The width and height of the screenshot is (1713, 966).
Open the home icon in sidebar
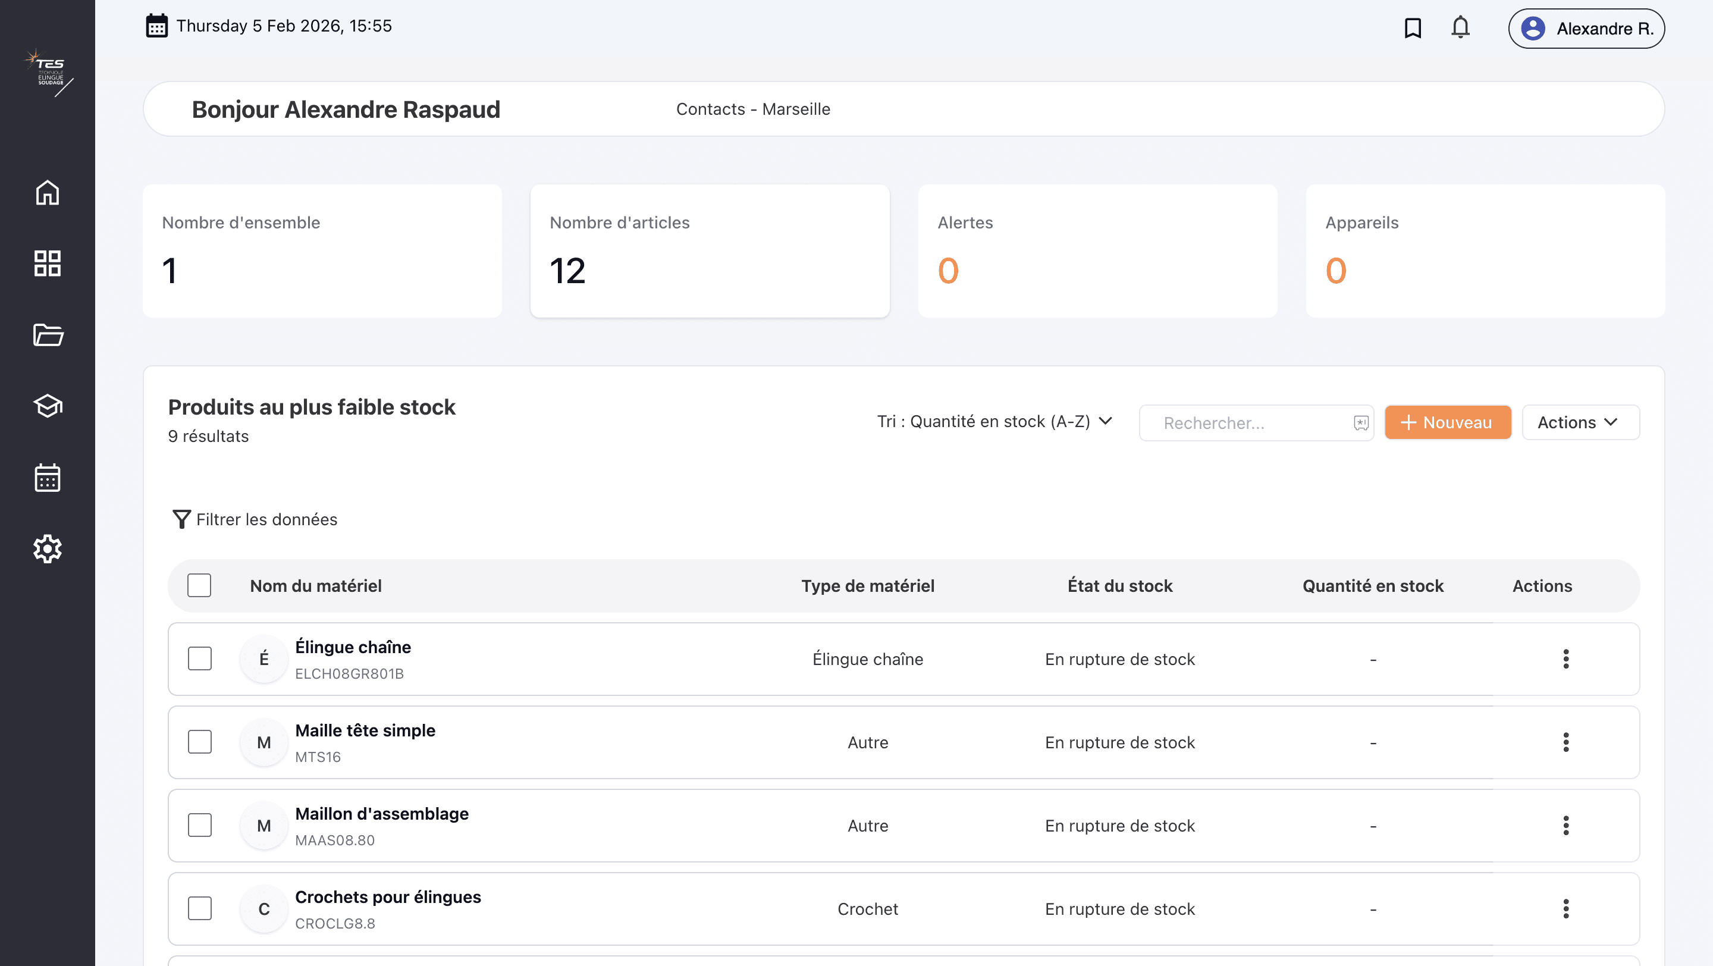[47, 193]
